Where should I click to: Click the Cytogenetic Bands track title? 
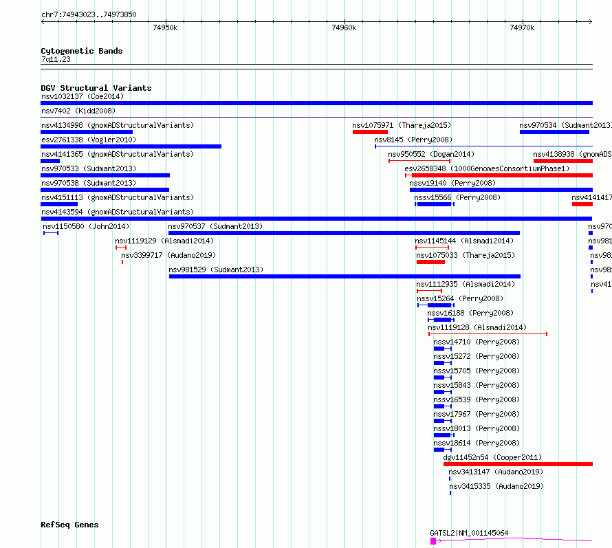pos(82,51)
